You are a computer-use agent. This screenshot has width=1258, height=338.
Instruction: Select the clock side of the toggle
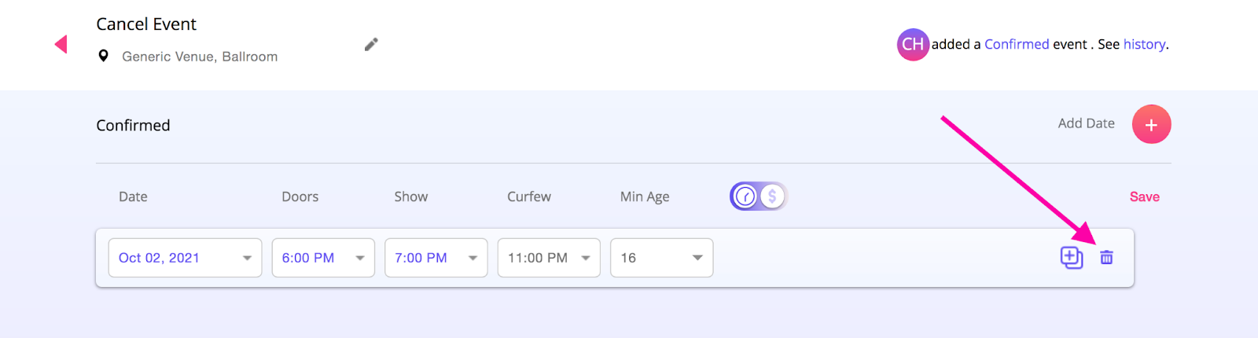point(745,196)
